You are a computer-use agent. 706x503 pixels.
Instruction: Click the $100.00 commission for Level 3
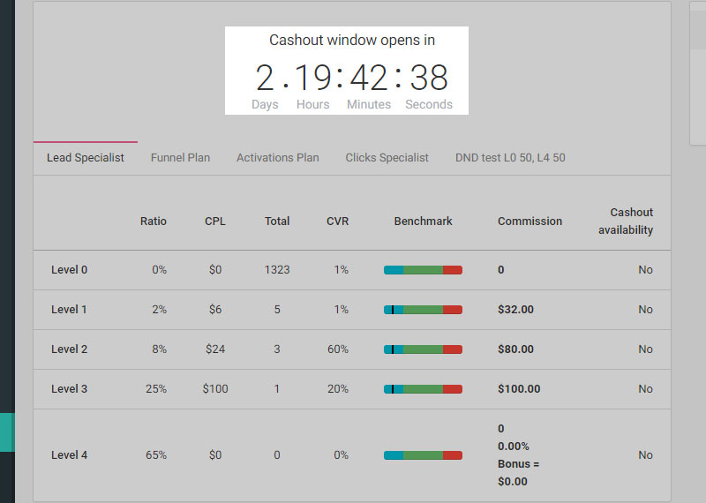pos(519,389)
